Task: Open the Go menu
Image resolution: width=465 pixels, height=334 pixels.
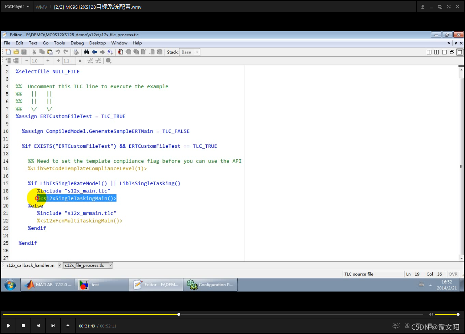Action: coord(46,43)
